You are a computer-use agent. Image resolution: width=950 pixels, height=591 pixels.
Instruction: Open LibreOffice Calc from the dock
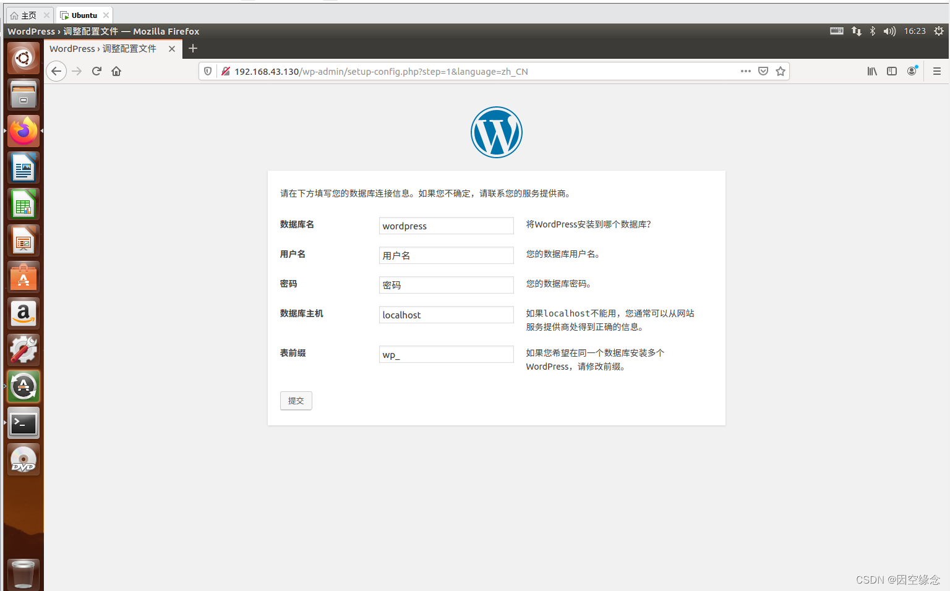coord(24,204)
